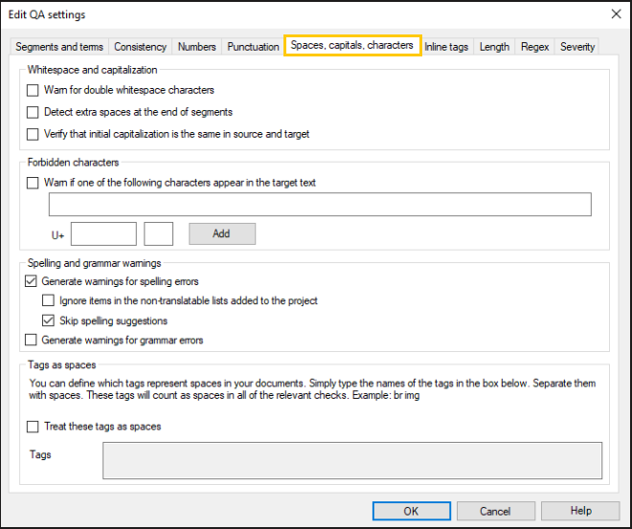
Task: Go to the Severity tab
Action: tap(576, 47)
